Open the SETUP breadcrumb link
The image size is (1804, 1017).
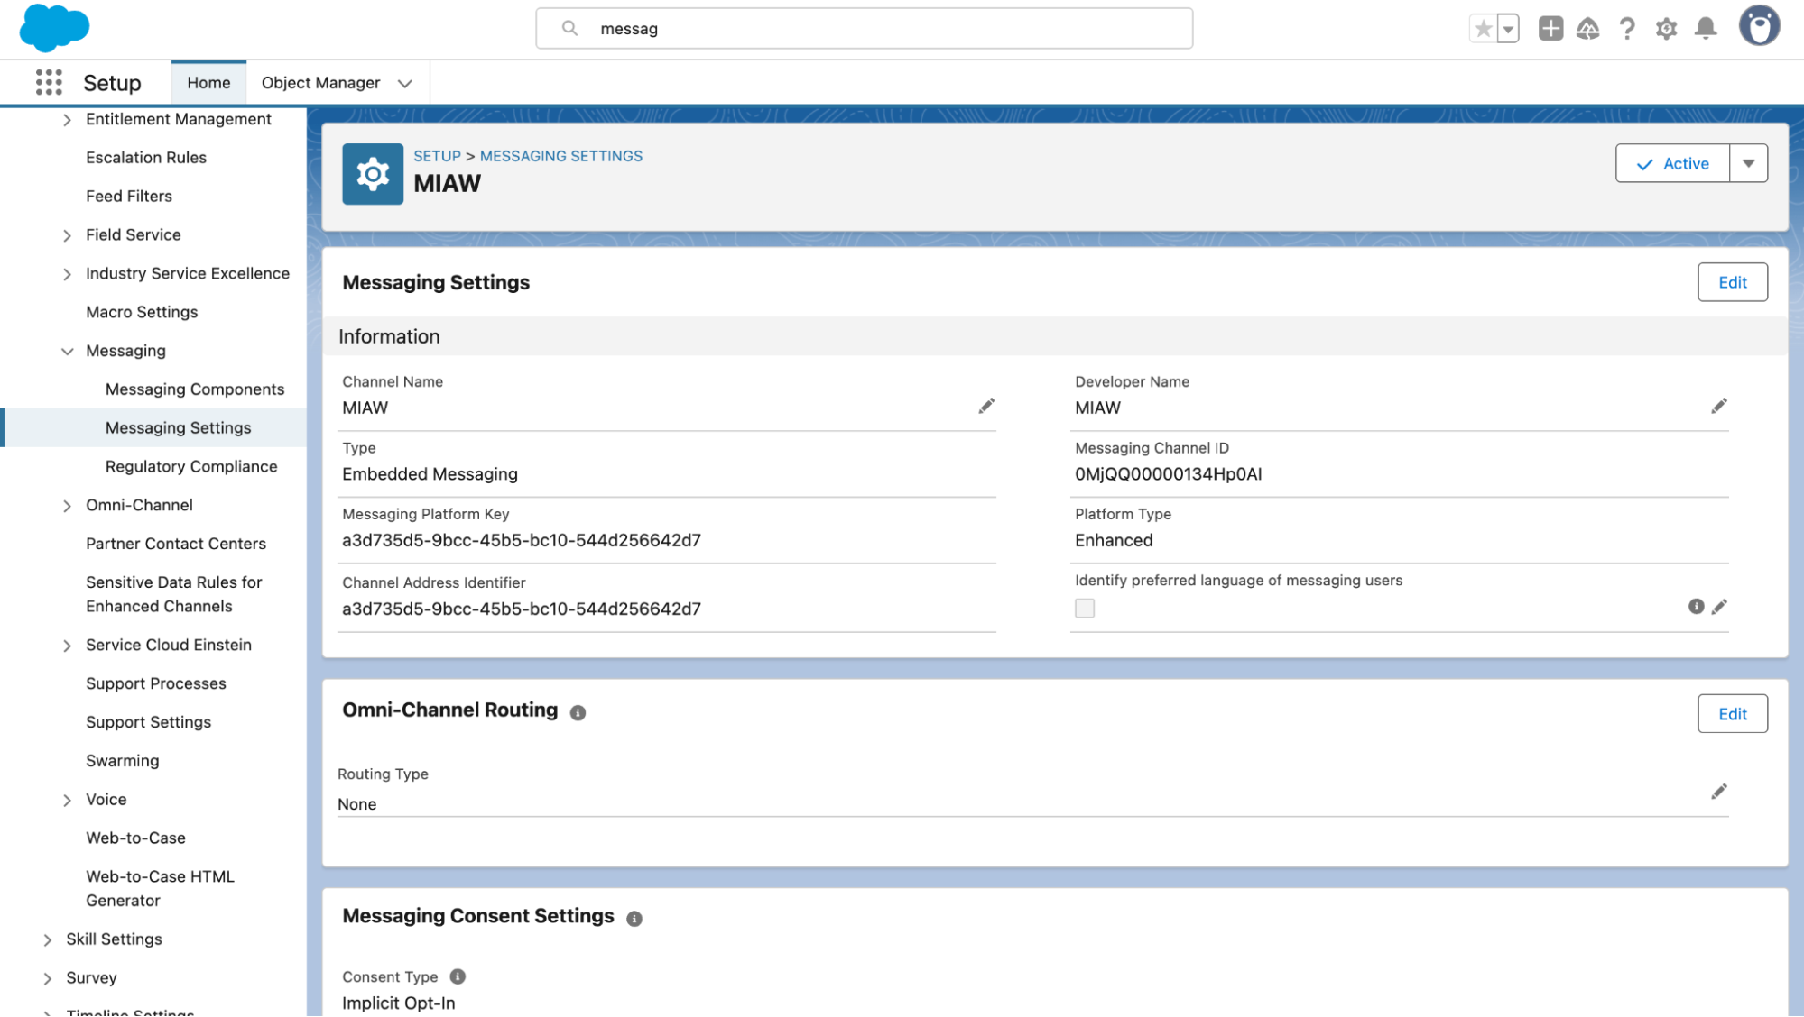(x=437, y=156)
